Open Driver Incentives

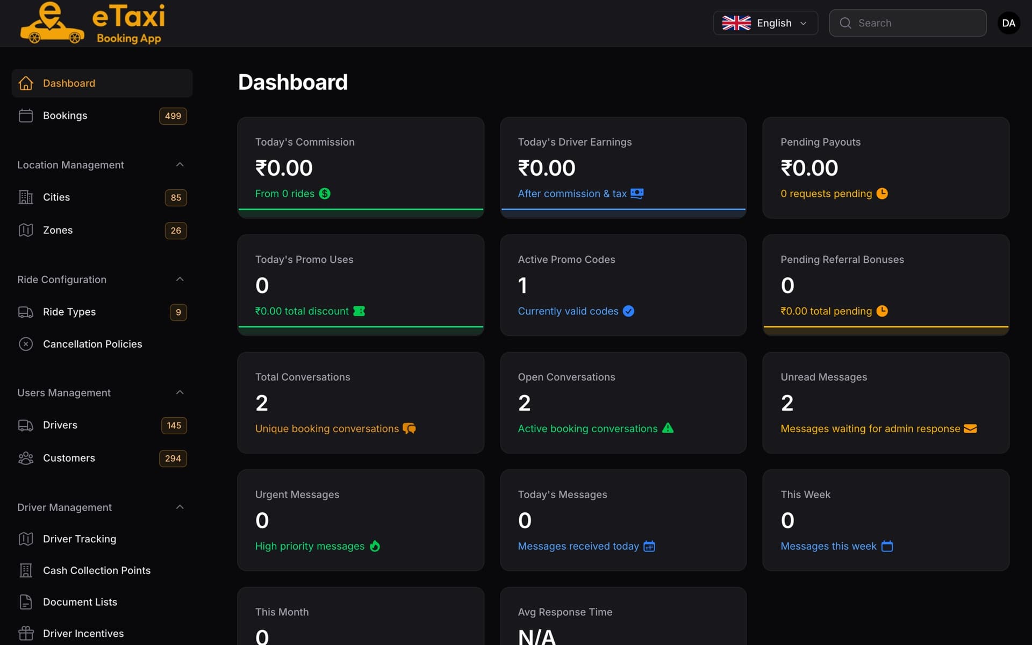(102, 634)
